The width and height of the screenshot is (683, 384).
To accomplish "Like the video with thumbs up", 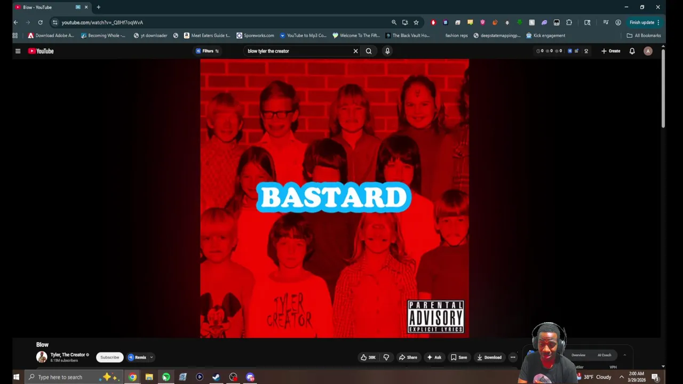I will point(368,357).
